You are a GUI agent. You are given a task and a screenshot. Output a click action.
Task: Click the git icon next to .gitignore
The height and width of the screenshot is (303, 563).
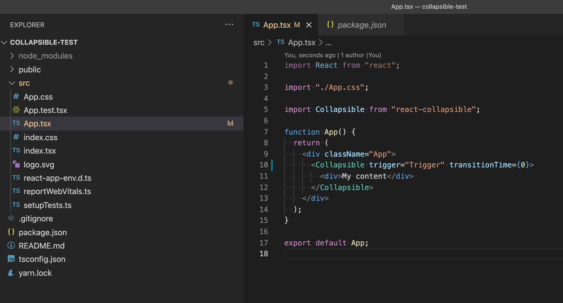pyautogui.click(x=11, y=218)
